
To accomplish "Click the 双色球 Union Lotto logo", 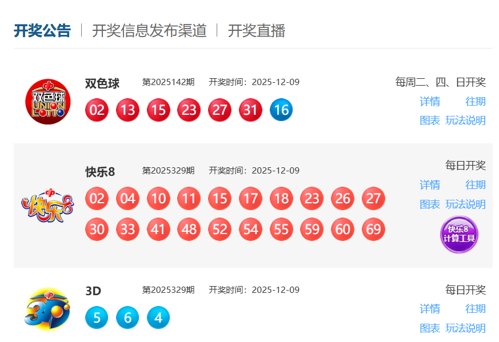I will [x=48, y=102].
